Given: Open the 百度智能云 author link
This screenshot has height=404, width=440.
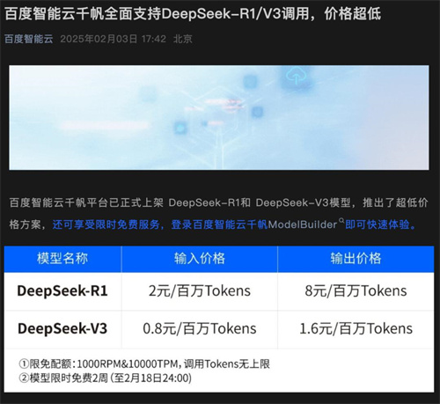Looking at the screenshot, I should (29, 39).
